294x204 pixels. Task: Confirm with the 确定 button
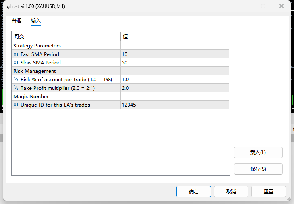pyautogui.click(x=194, y=191)
